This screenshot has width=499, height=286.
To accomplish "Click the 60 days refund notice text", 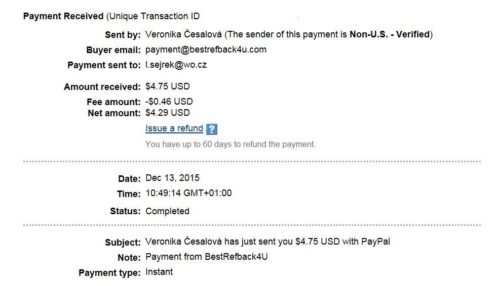I will click(x=231, y=145).
